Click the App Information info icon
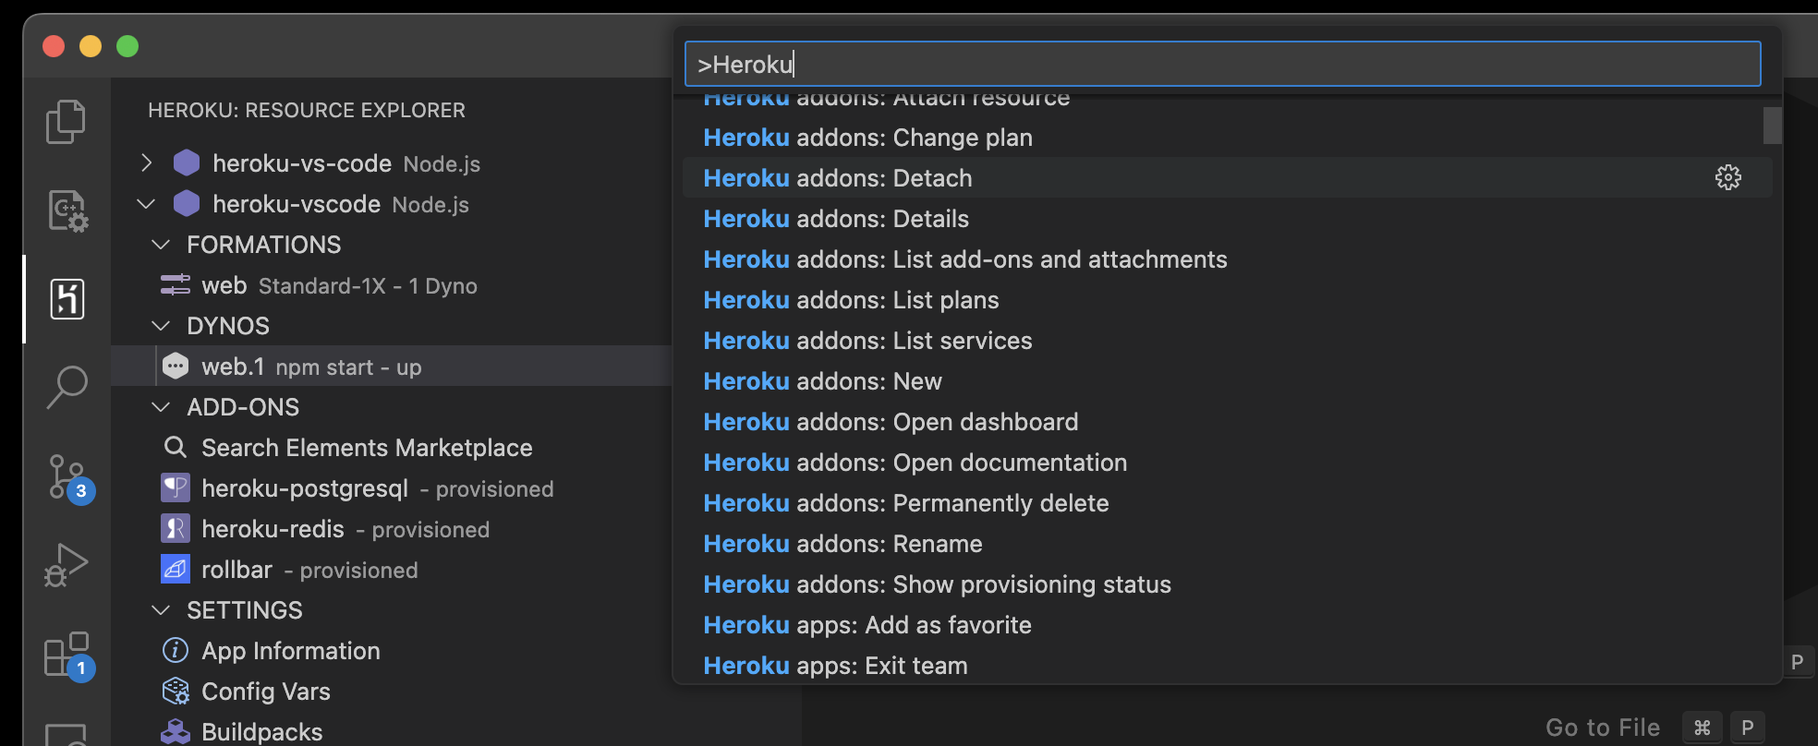1818x746 pixels. (x=176, y=651)
